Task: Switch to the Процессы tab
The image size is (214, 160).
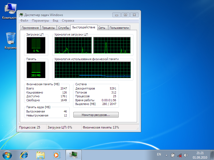Action: pos(49,28)
